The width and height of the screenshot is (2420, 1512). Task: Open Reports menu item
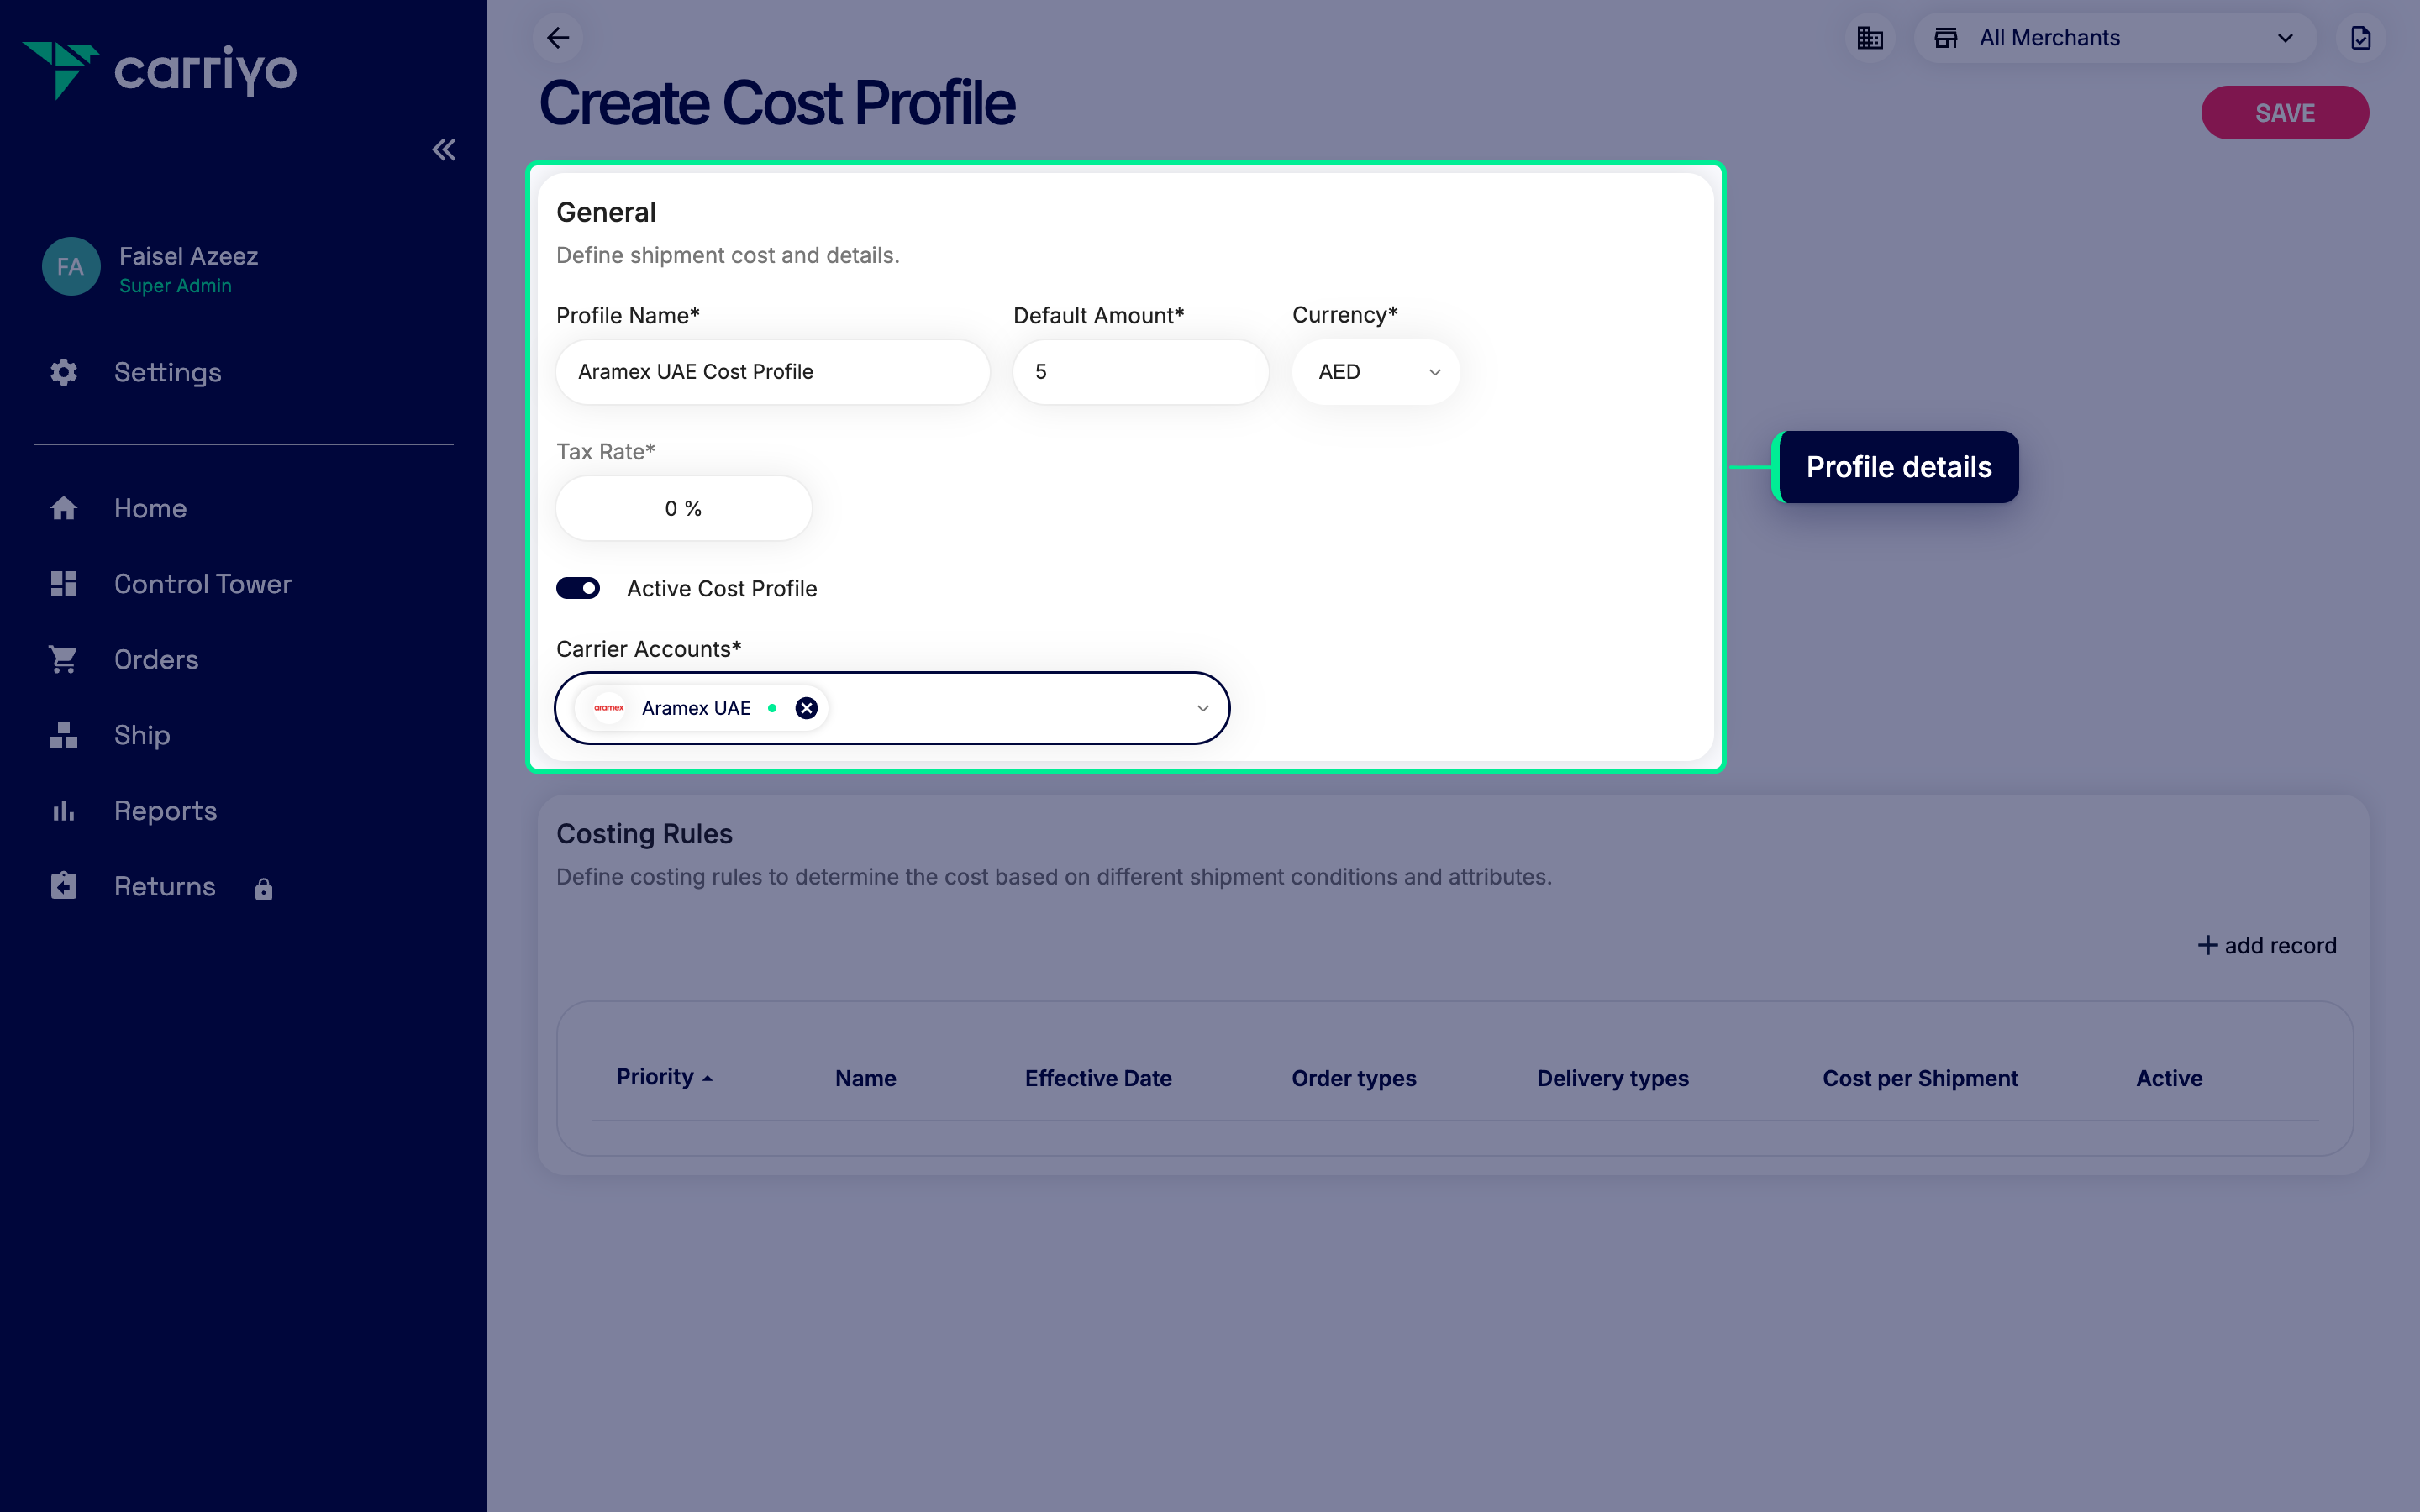[x=165, y=811]
